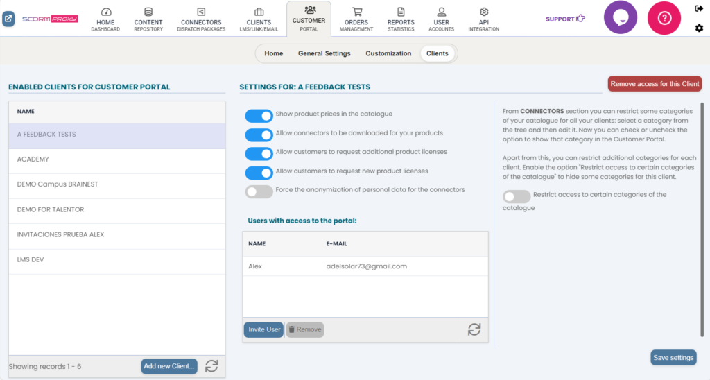Disable Show product prices in the catalogue

(x=259, y=116)
